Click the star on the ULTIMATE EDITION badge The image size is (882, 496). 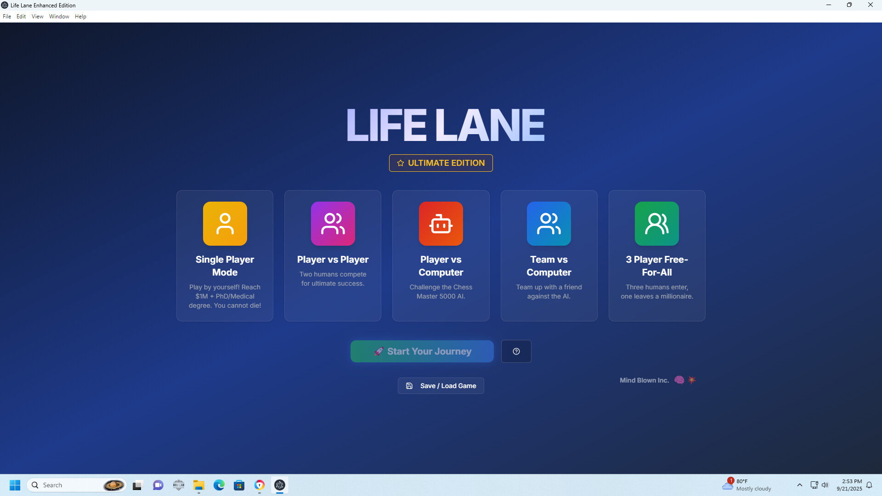400,163
